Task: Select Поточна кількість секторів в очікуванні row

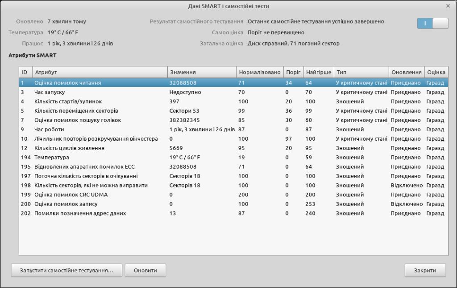Action: (233, 176)
